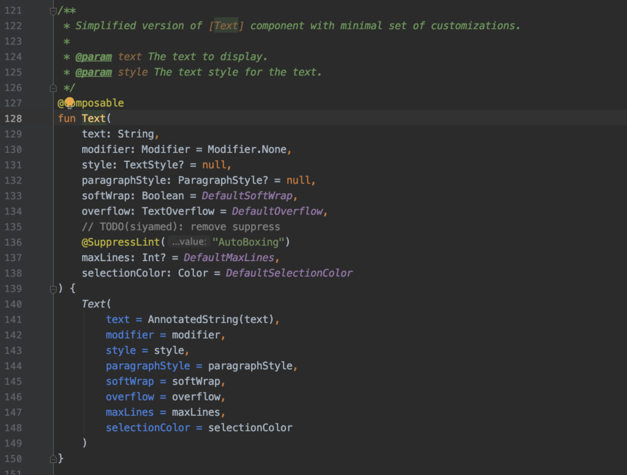Toggle the closing fold marker at line 150

[53, 459]
